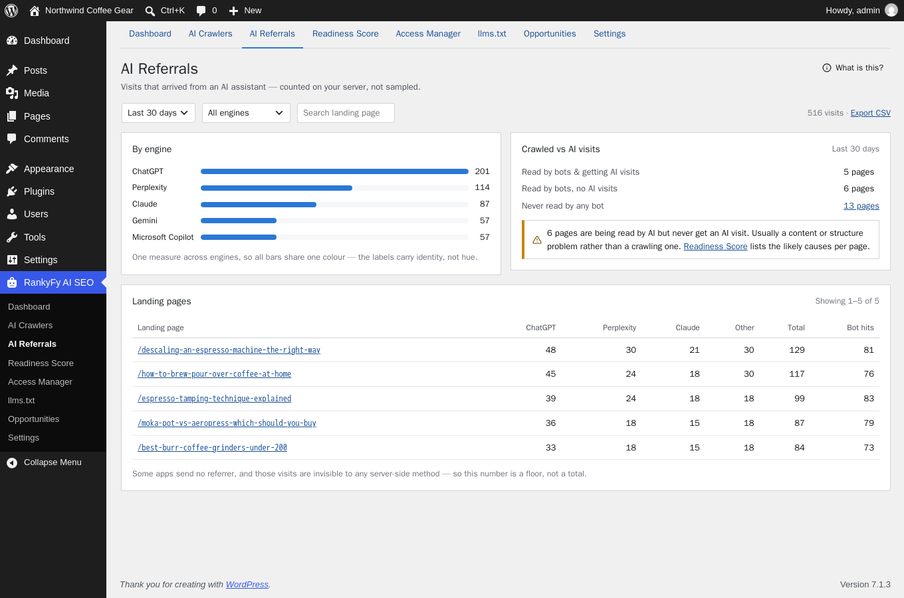This screenshot has width=904, height=598.
Task: Follow the Readiness Score link in warning
Action: coord(715,247)
